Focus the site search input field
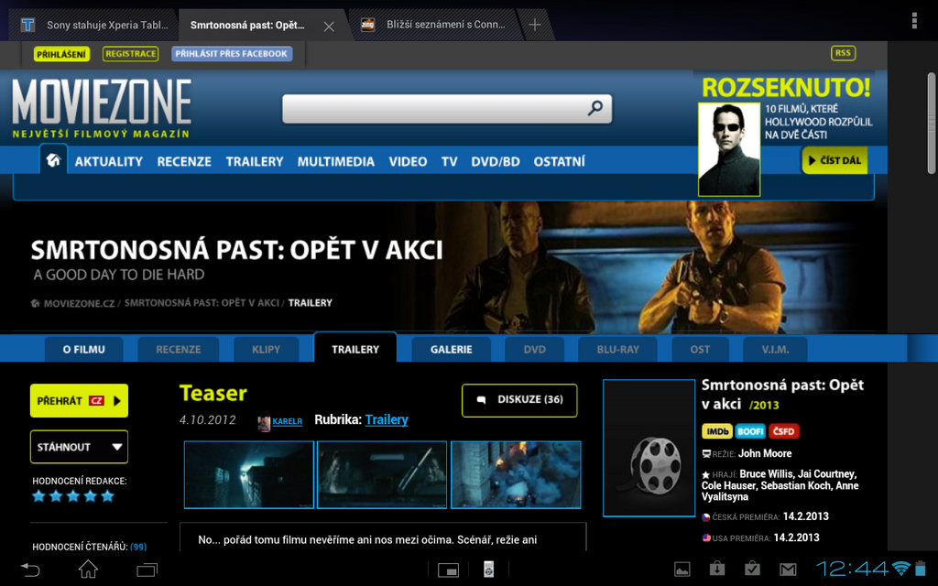Image resolution: width=938 pixels, height=586 pixels. pyautogui.click(x=432, y=109)
